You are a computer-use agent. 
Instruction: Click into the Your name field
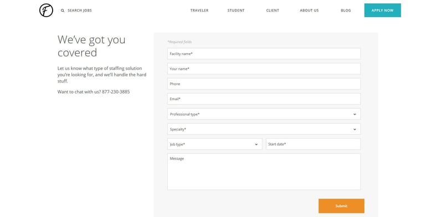coord(264,69)
